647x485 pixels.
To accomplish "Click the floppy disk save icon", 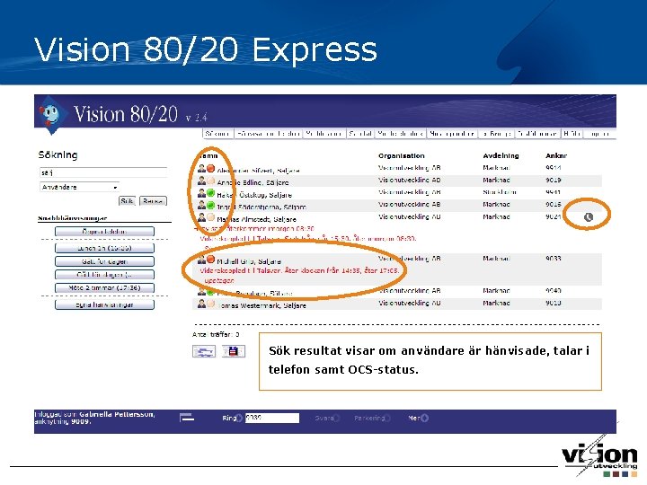I will (x=234, y=351).
